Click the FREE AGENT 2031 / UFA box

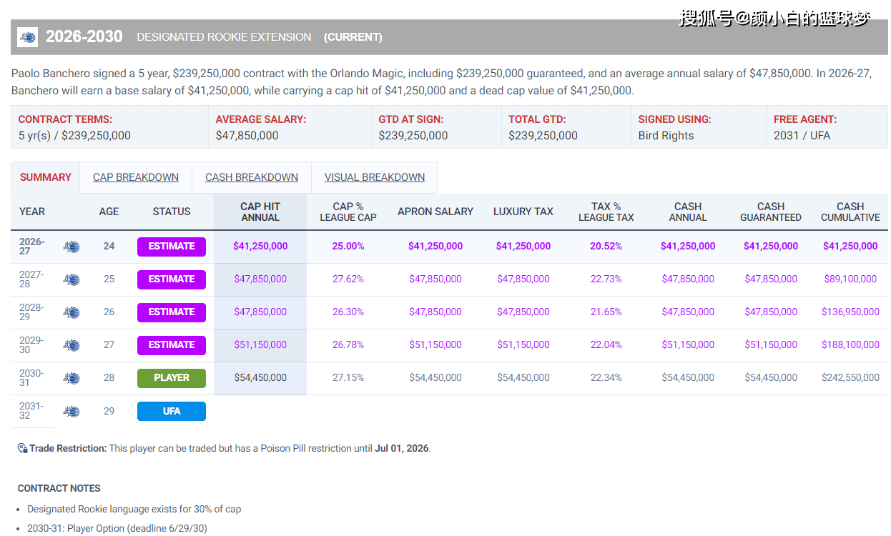[x=827, y=127]
